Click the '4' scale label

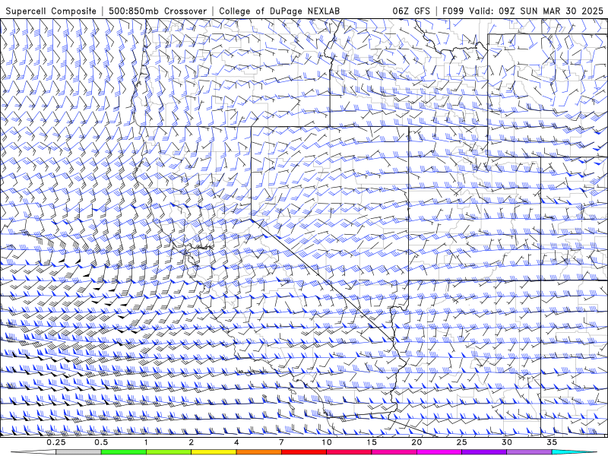(236, 442)
